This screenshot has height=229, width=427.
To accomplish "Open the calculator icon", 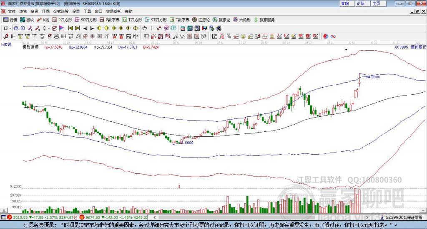I will click(x=190, y=28).
